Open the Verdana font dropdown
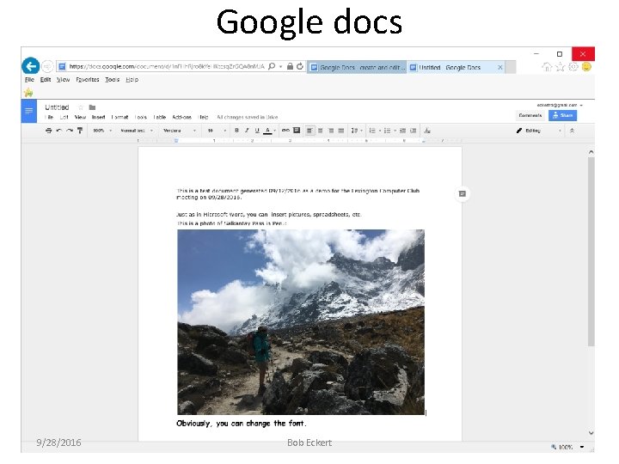Screen dimensions: 619x464 179,131
